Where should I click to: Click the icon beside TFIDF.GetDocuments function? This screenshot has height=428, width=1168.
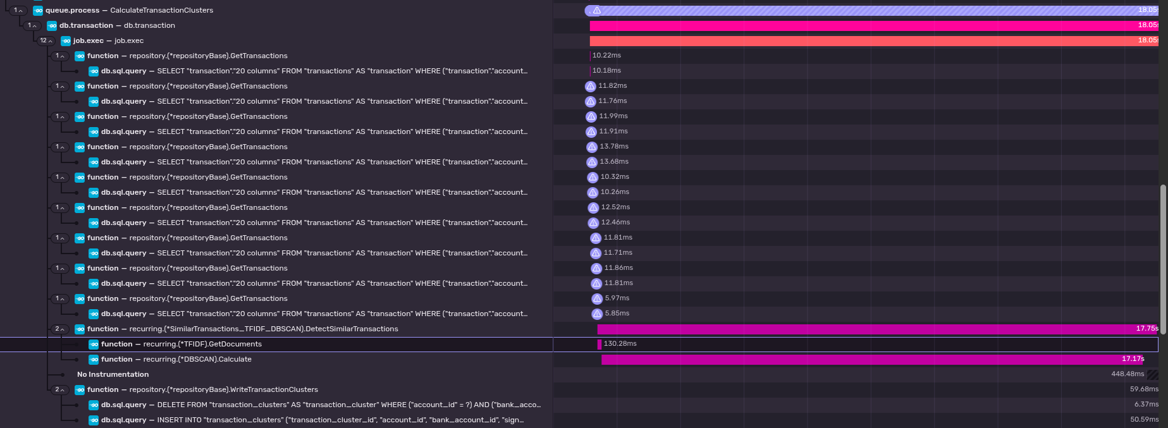tap(94, 345)
